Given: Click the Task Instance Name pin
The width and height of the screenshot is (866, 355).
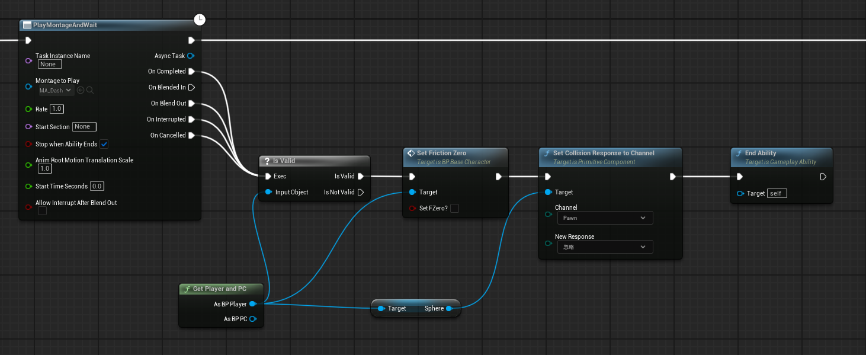Looking at the screenshot, I should (x=28, y=60).
